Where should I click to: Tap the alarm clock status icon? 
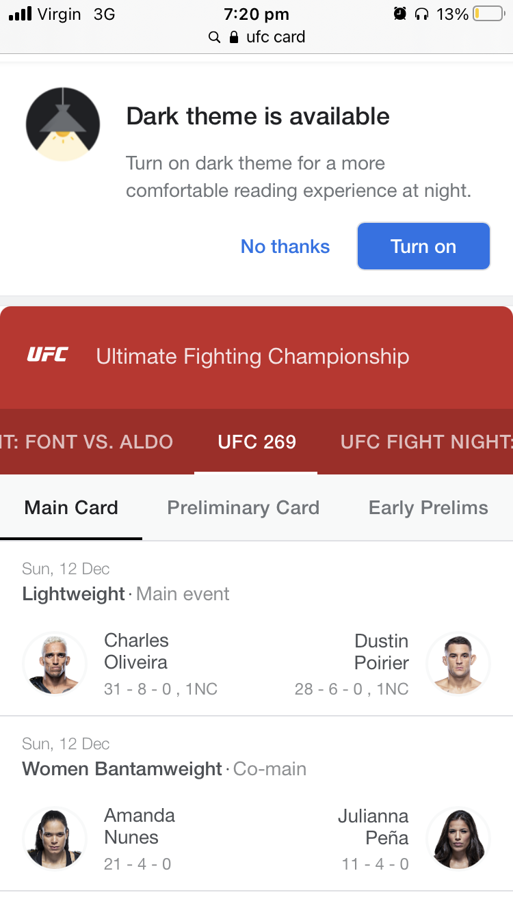click(400, 14)
